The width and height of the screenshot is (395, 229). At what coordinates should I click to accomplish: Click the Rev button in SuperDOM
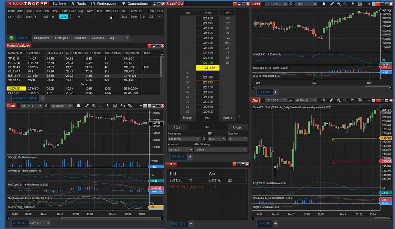click(177, 127)
